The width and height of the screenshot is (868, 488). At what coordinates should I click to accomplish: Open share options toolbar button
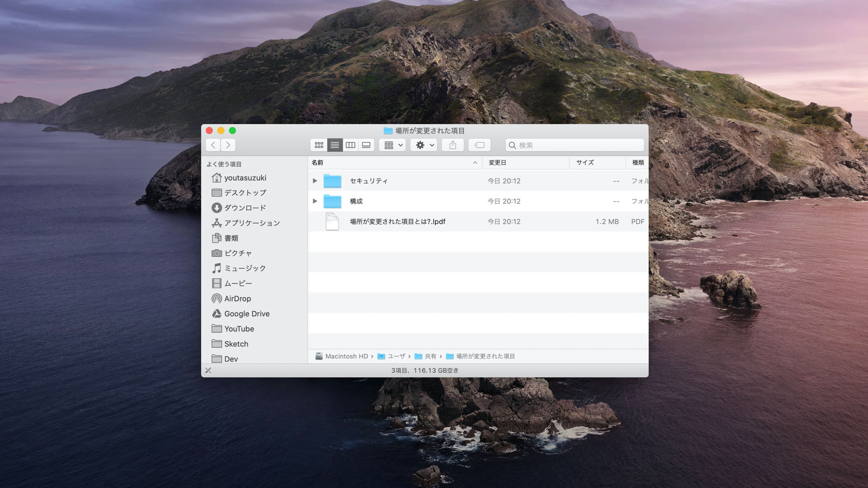click(453, 145)
